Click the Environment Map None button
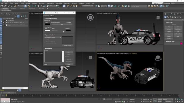Image resolution: width=184 pixels, height=103 pixels. (x=62, y=24)
